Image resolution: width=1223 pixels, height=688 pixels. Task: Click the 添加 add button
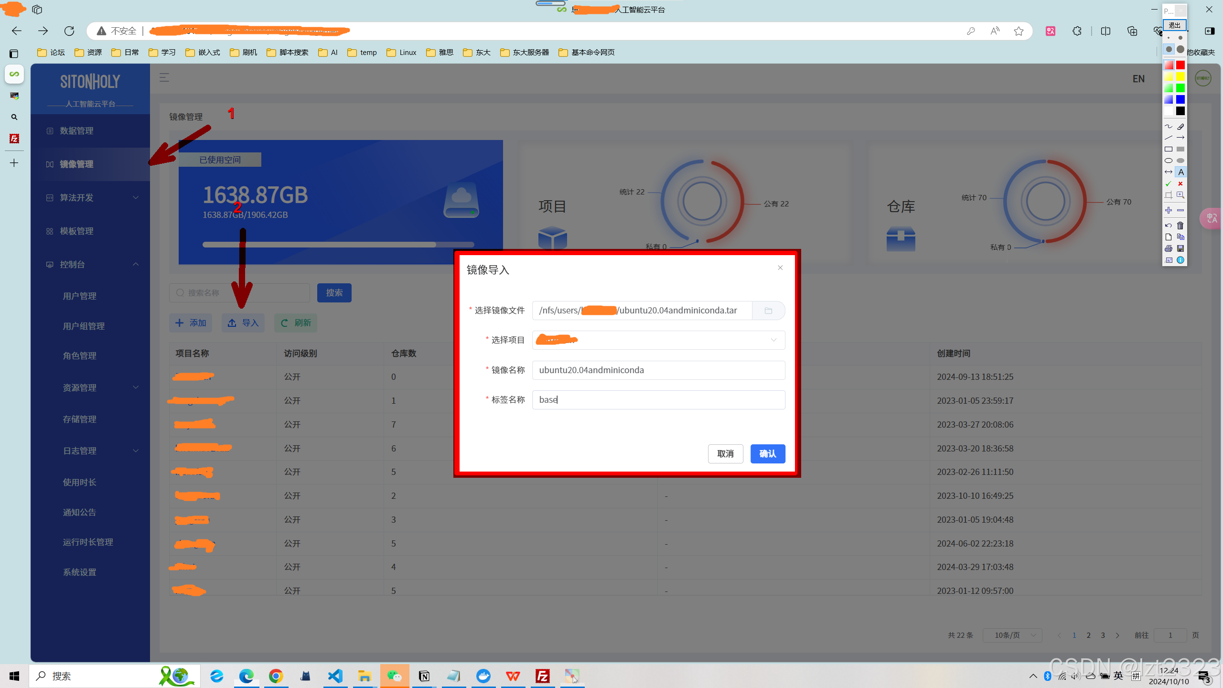[x=191, y=323]
